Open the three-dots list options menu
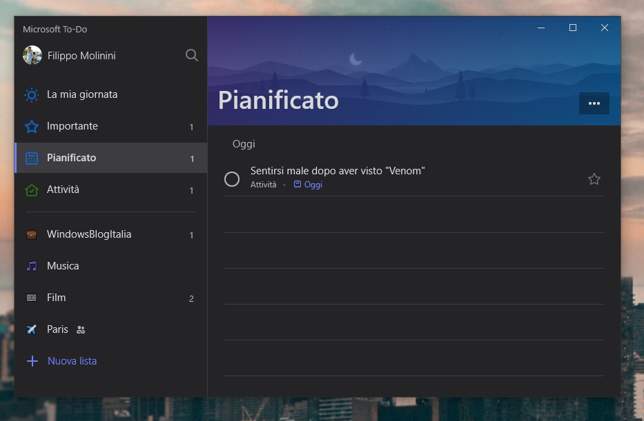Image resolution: width=644 pixels, height=421 pixels. (594, 103)
